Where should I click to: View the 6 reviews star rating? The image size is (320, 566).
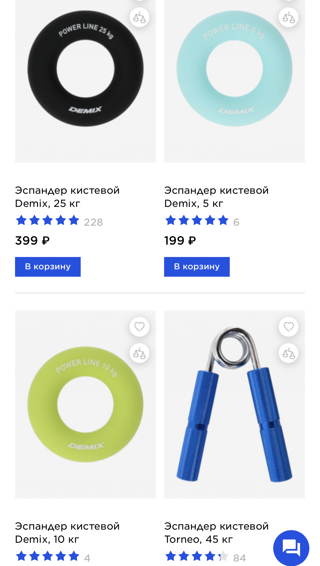click(202, 221)
